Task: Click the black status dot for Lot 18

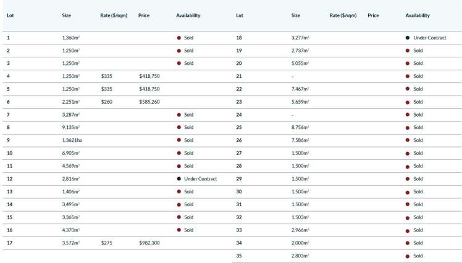Action: (408, 38)
